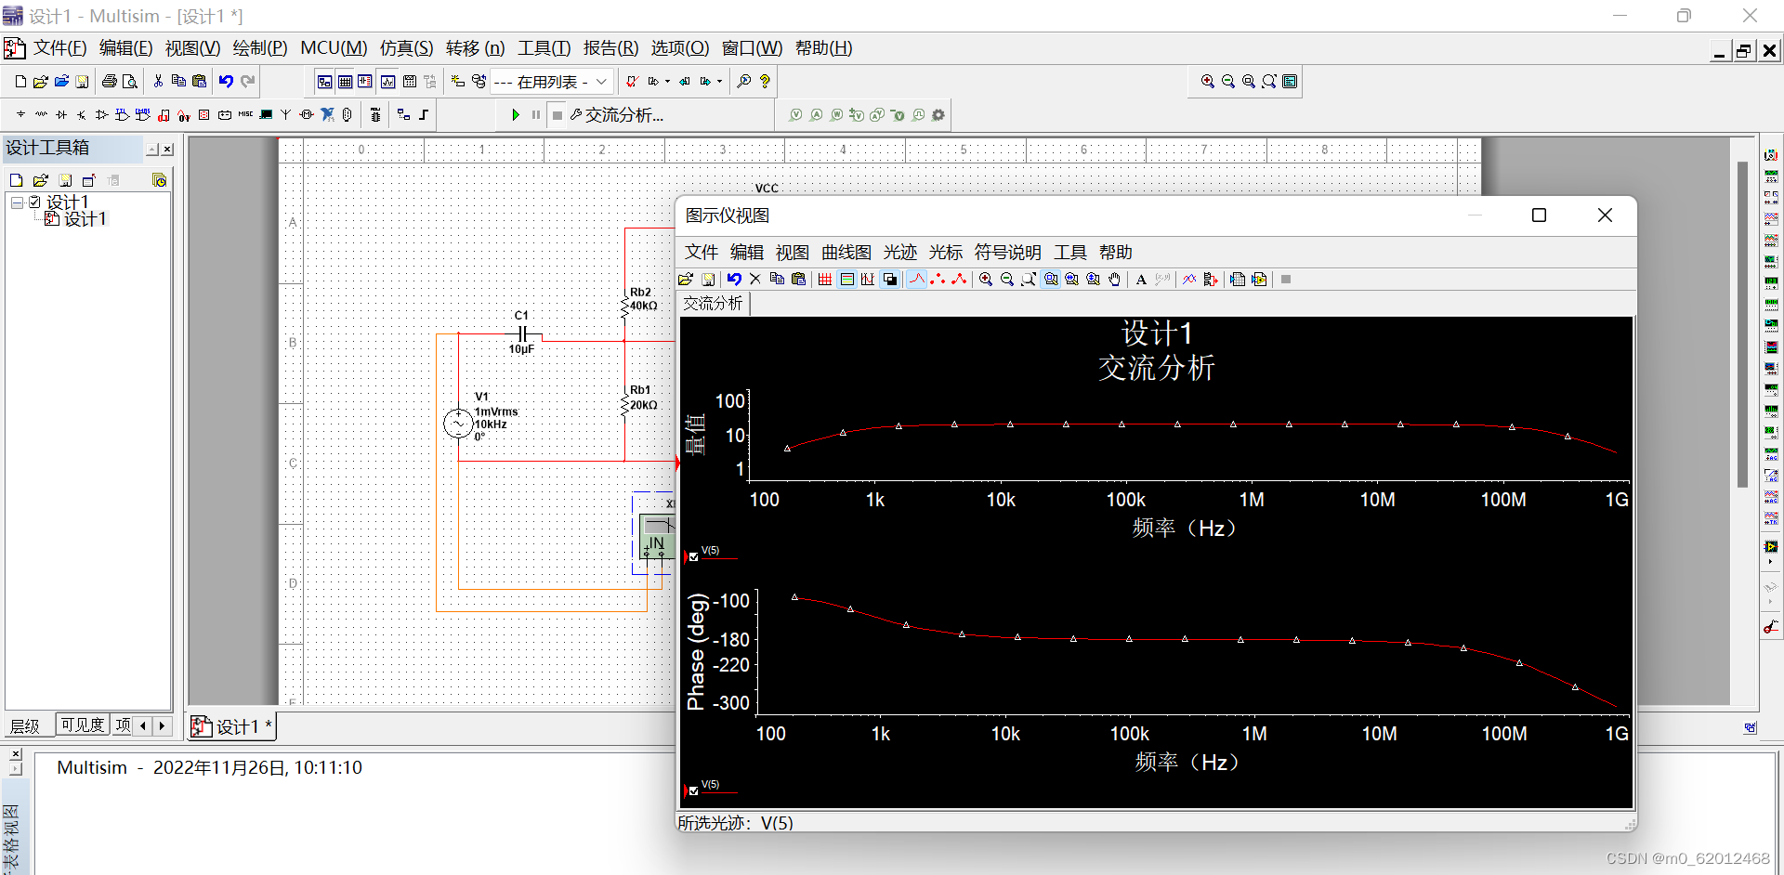Screen dimensions: 1784x875
Task: Select the Function generator instrument
Action: pyautogui.click(x=1771, y=176)
